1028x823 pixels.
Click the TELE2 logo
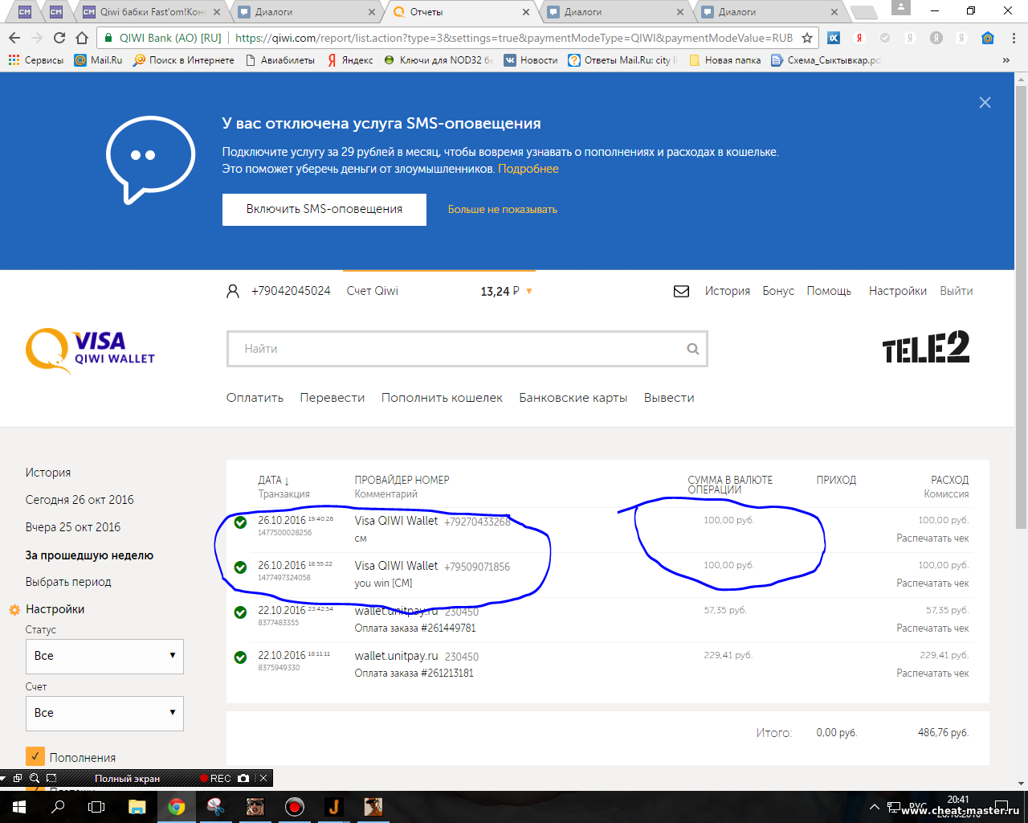point(925,347)
